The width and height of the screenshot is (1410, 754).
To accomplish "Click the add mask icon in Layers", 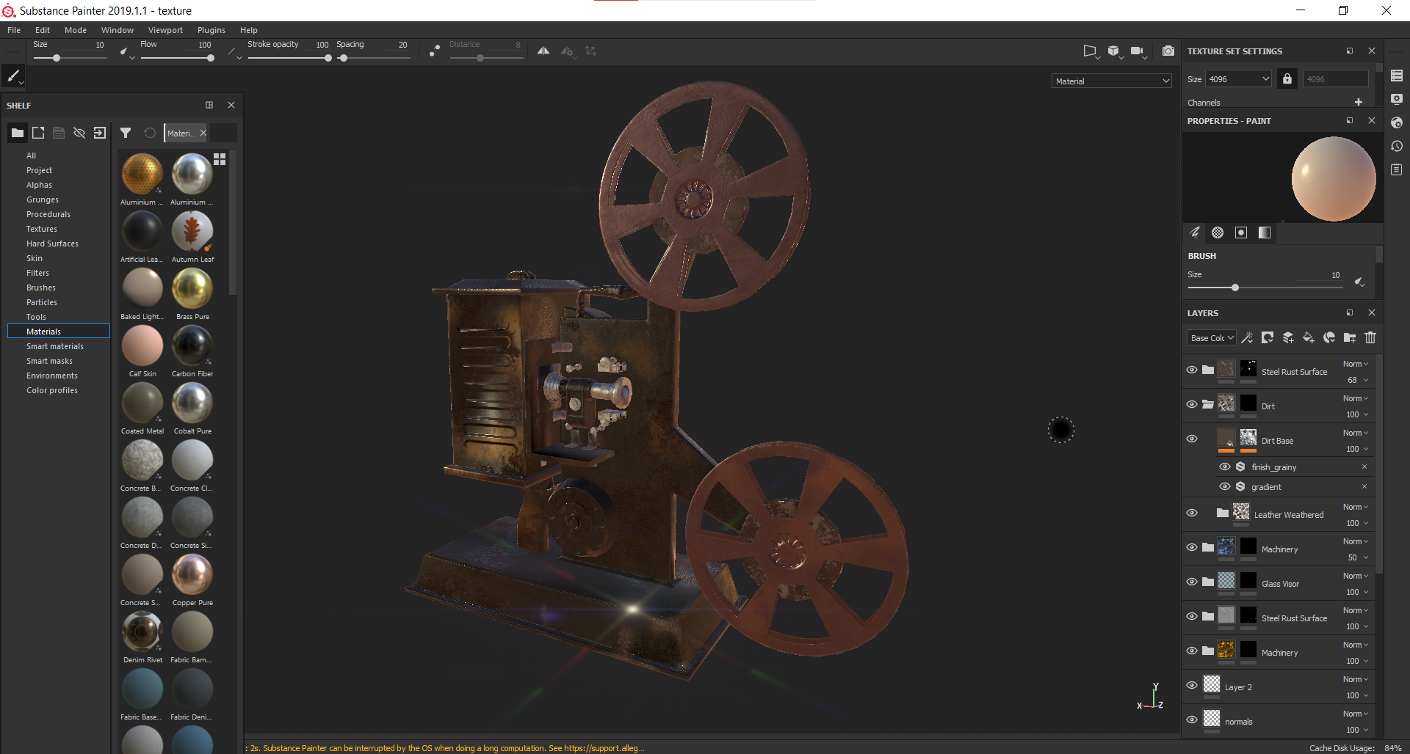I will click(1268, 337).
